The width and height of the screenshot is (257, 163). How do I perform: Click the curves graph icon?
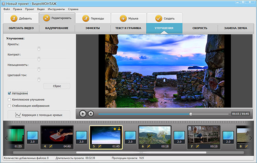pos(18,115)
